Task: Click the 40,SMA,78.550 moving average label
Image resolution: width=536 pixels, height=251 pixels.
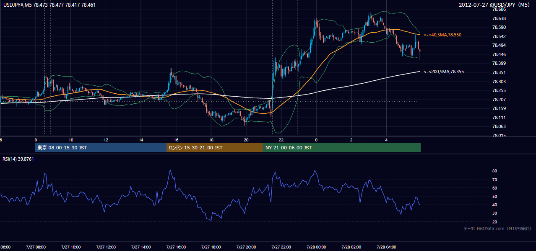Action: (x=442, y=35)
